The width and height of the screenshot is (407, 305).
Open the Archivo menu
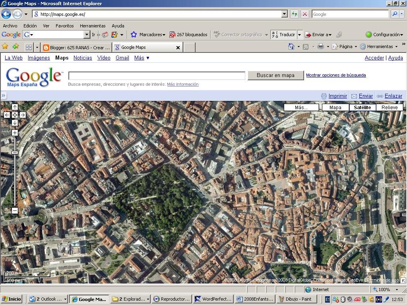[10, 26]
